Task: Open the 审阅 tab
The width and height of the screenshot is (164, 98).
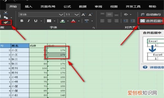Action: tap(98, 7)
